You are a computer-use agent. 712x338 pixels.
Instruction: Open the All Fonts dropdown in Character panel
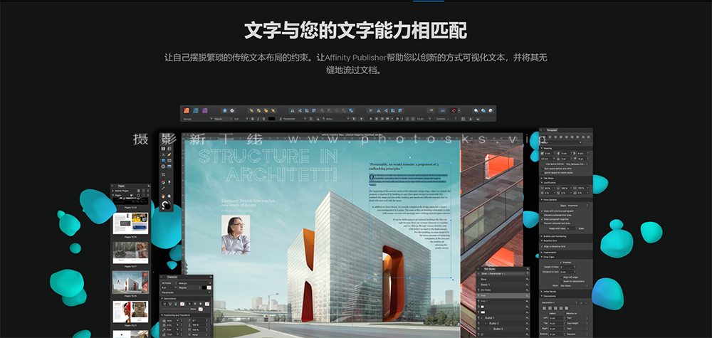point(169,283)
